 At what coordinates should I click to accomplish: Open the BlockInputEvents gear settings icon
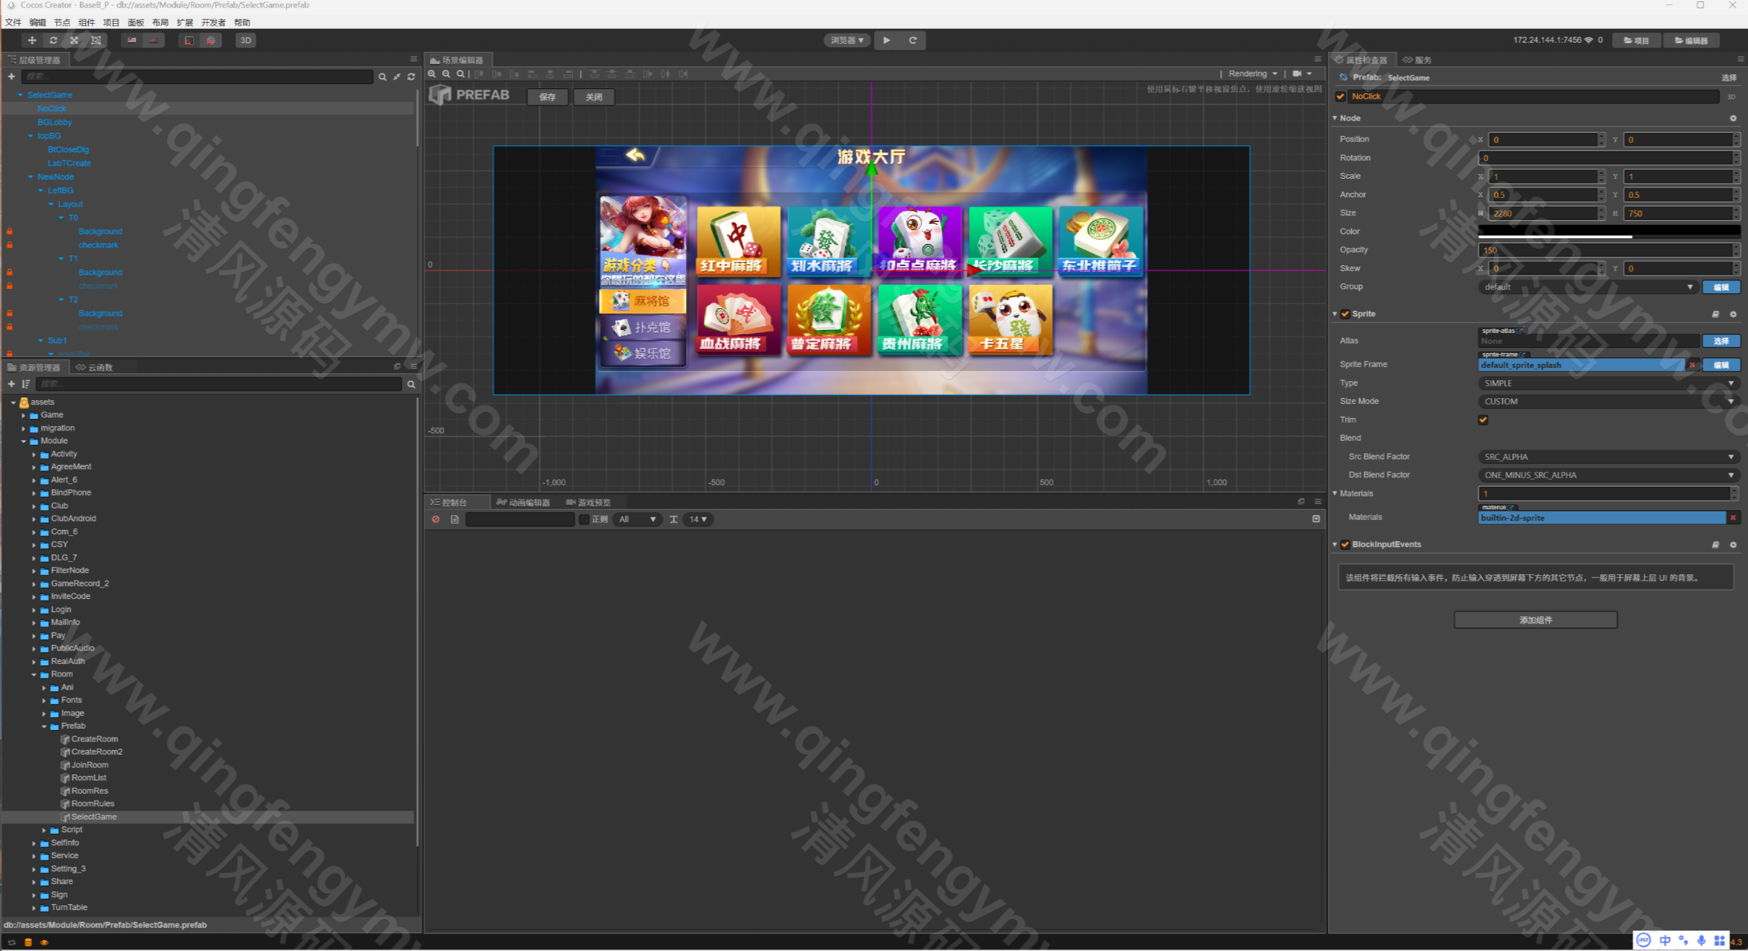pyautogui.click(x=1733, y=545)
